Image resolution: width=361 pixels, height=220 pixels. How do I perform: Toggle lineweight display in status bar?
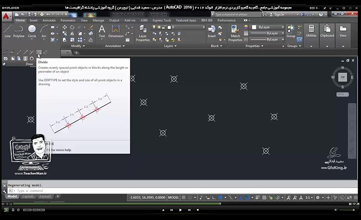[x=258, y=198]
